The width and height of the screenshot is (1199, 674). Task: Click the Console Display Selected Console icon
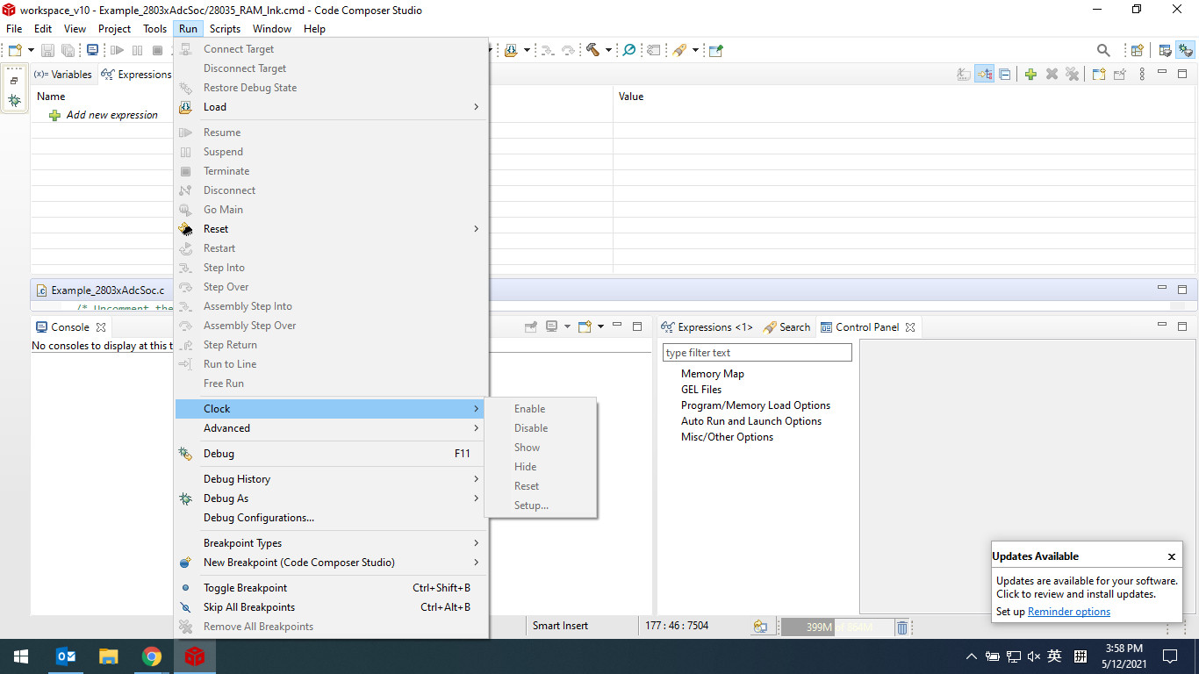point(551,326)
